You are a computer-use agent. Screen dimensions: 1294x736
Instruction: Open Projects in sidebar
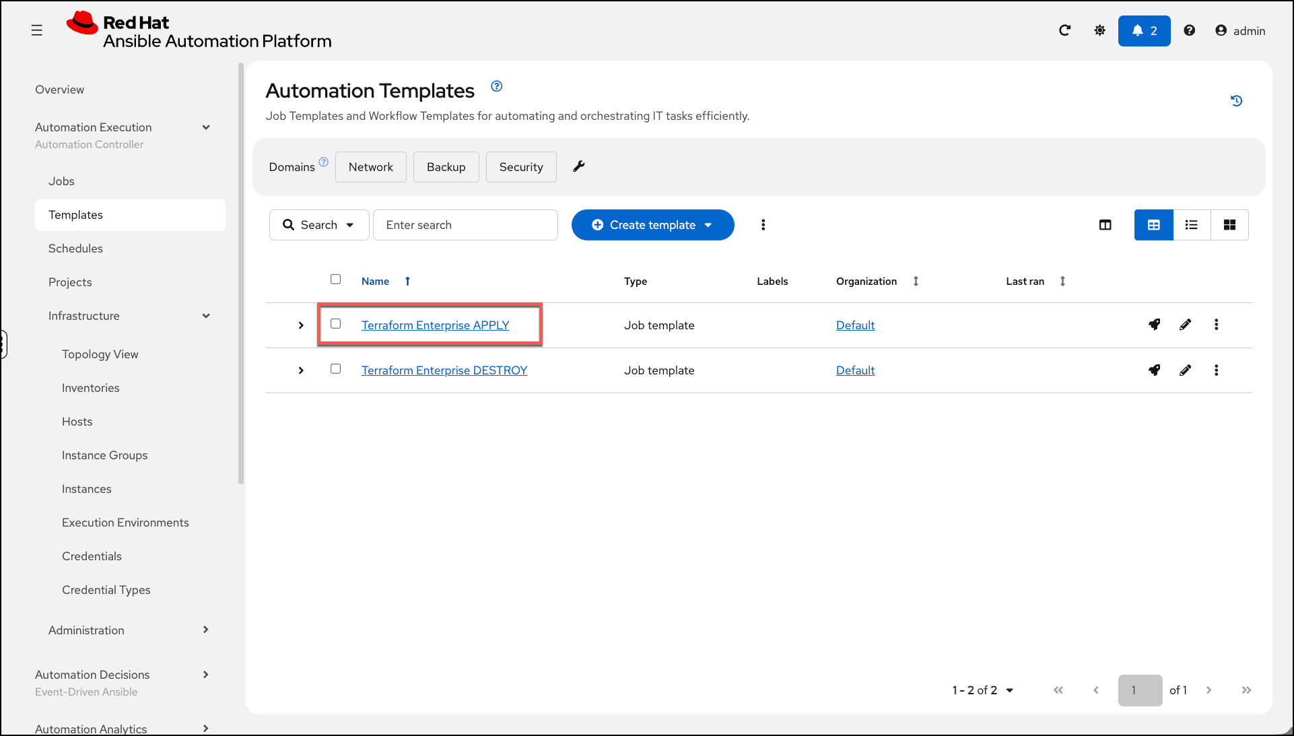click(x=70, y=282)
